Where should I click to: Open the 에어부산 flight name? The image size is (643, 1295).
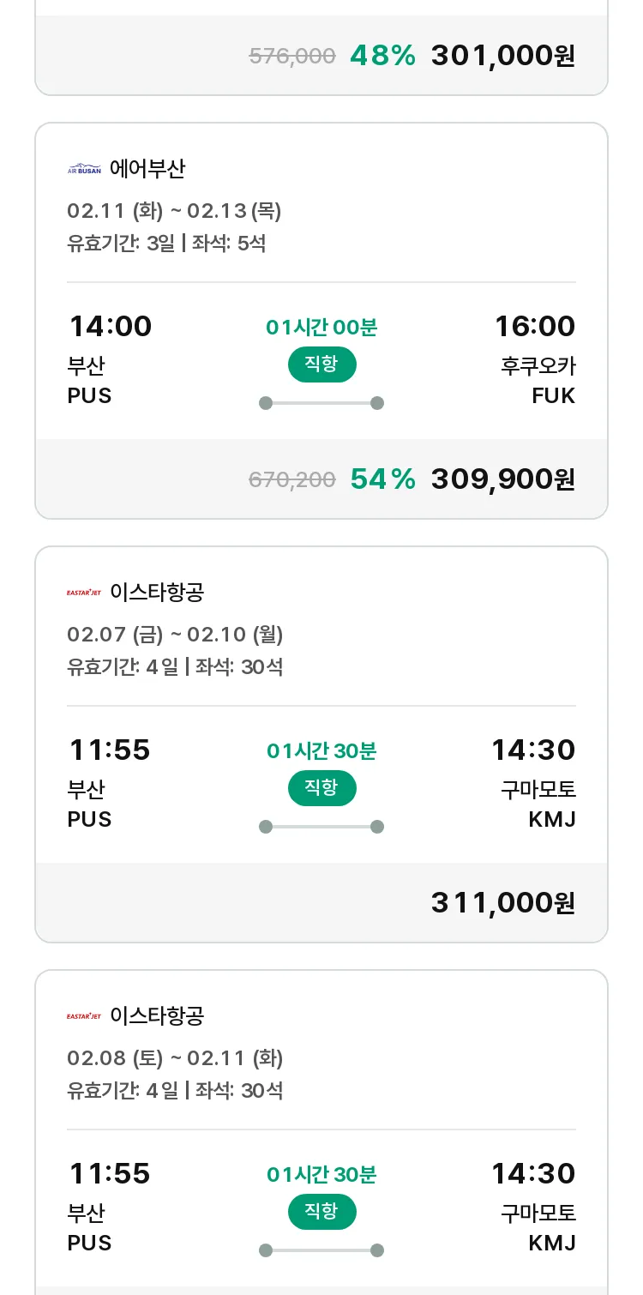pos(147,169)
